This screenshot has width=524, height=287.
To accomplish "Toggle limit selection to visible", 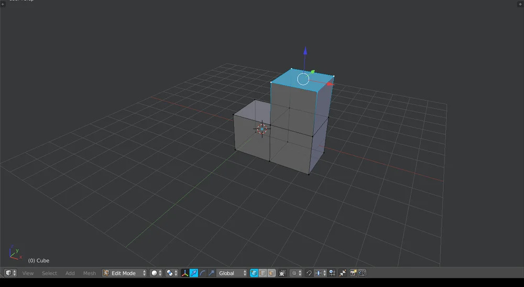I will (282, 273).
